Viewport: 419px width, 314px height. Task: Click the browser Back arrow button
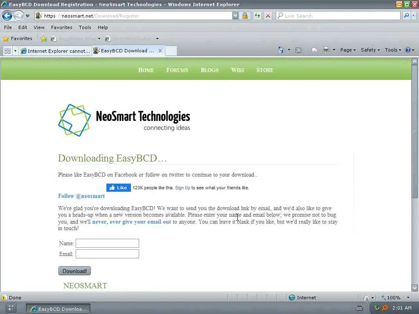pyautogui.click(x=7, y=16)
